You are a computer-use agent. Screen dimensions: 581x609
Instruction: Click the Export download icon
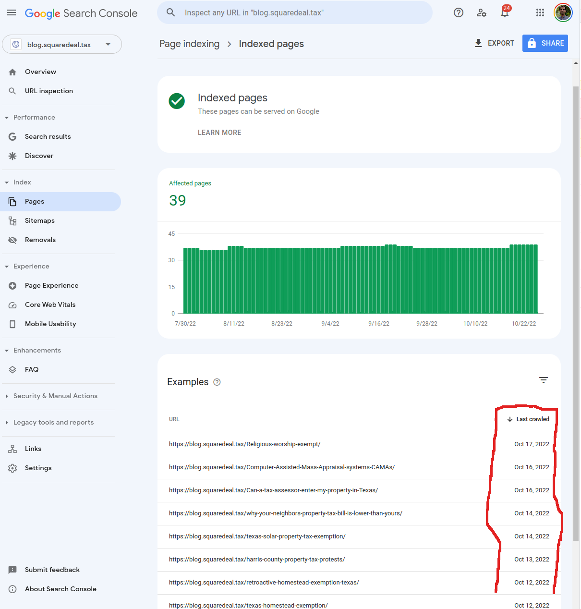478,43
